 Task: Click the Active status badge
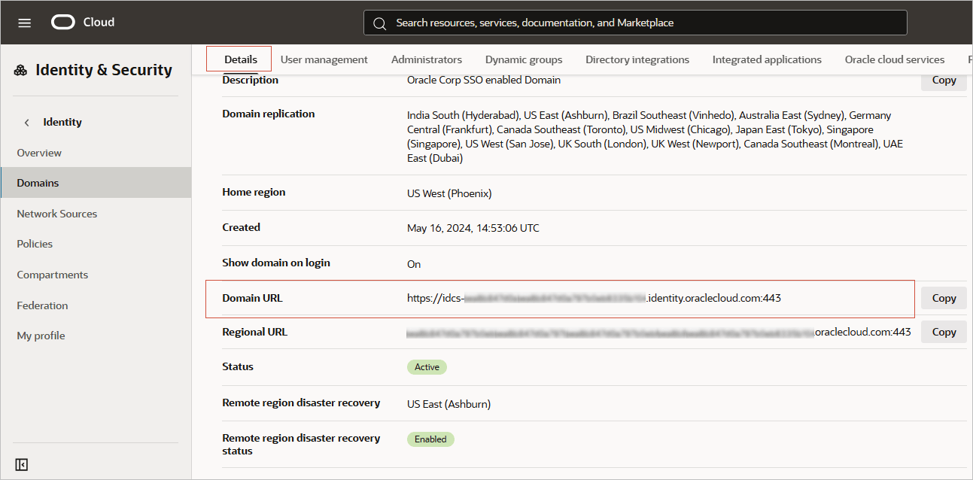coord(427,367)
